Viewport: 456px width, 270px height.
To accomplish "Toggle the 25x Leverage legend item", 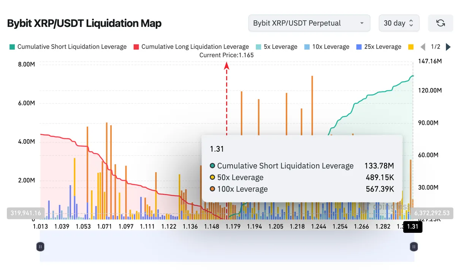I will pos(378,47).
